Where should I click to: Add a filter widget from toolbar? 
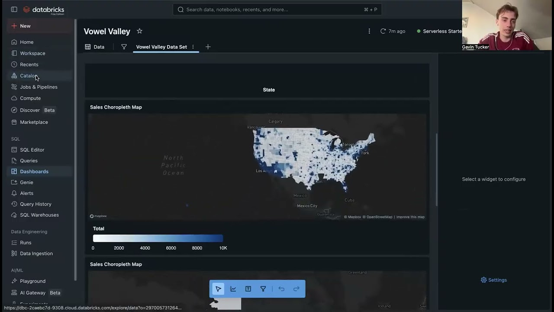pyautogui.click(x=263, y=289)
